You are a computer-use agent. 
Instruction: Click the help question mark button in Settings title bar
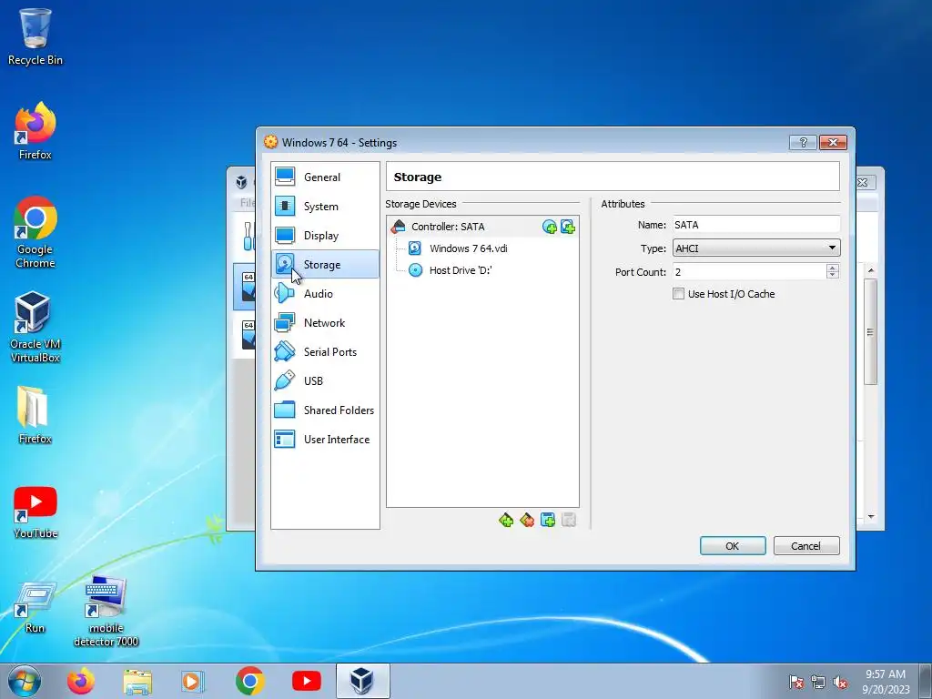tap(803, 142)
